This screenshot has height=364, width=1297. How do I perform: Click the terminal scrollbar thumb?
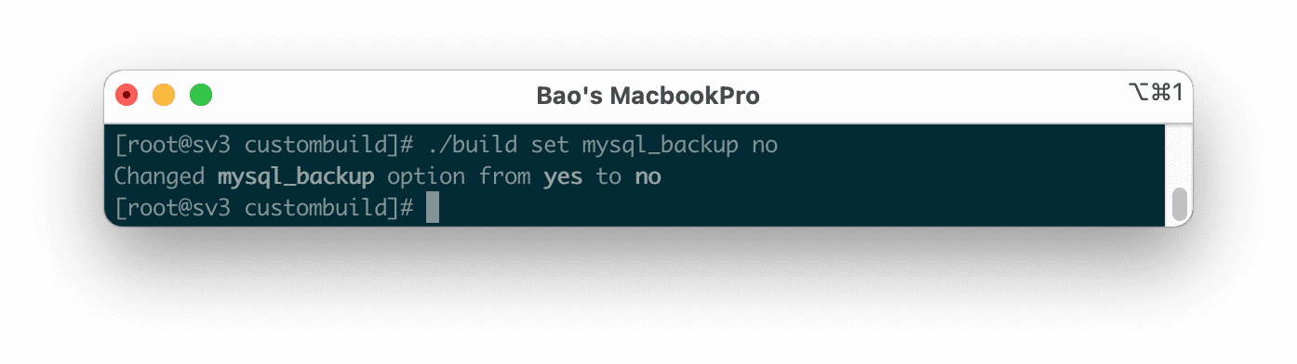[x=1180, y=204]
